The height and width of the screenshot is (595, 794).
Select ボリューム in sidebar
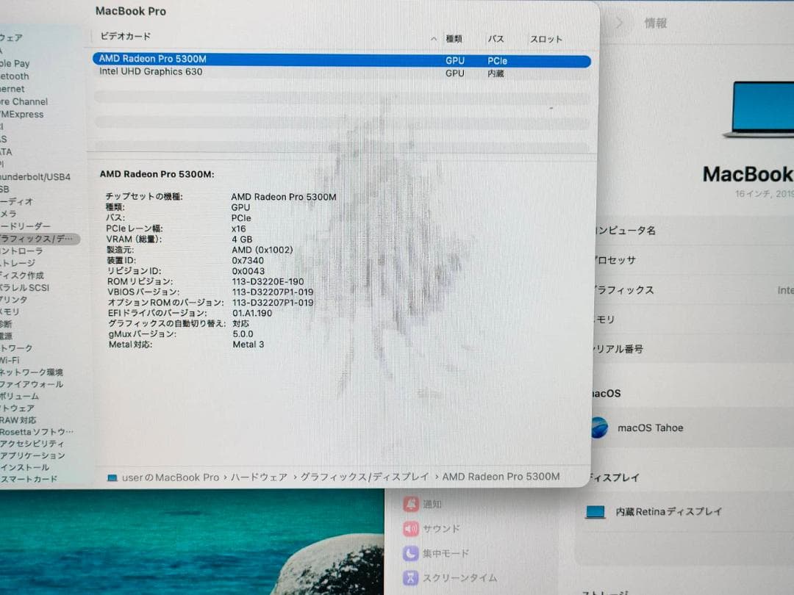[20, 396]
